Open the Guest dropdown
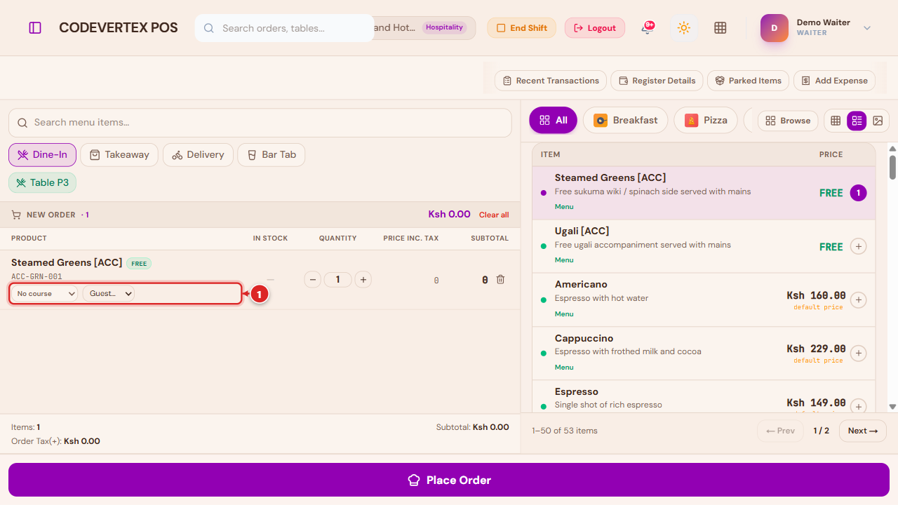The width and height of the screenshot is (898, 505). [x=108, y=294]
